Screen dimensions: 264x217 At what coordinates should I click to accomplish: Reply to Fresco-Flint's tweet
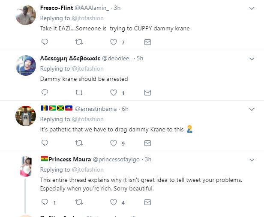(45, 42)
